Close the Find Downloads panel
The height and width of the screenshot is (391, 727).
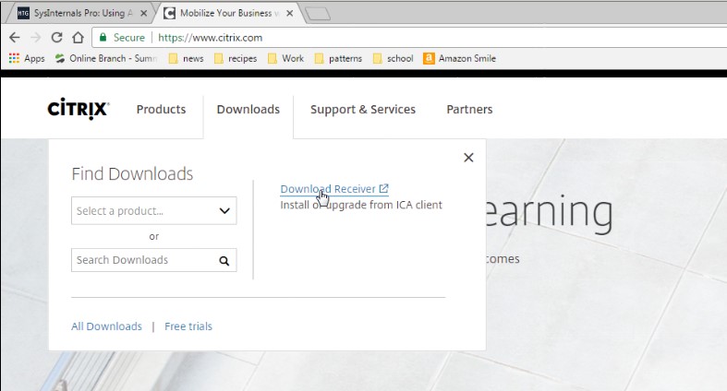pos(468,158)
